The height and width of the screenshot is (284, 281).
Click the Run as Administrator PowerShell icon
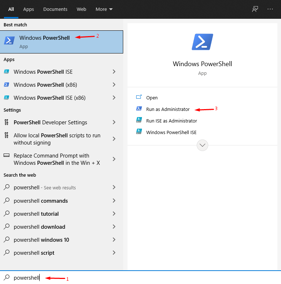pos(139,108)
